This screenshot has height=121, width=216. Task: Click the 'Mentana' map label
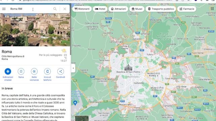[178, 25]
